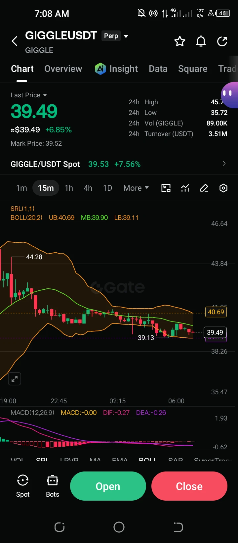Tap the 22:45 time axis label
238x543 pixels.
[x=59, y=401]
